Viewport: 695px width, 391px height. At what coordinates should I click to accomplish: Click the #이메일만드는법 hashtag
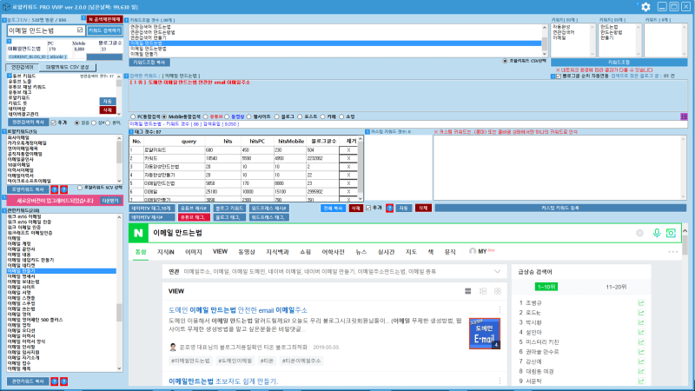pyautogui.click(x=191, y=361)
